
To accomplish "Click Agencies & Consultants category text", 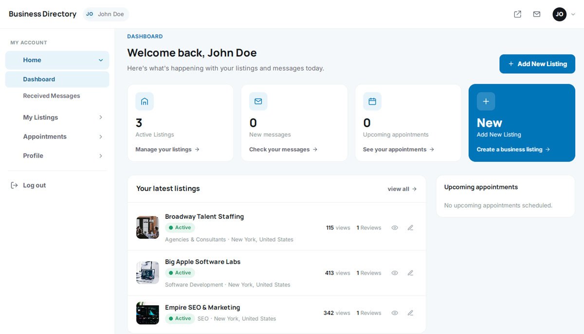I will 196,240.
